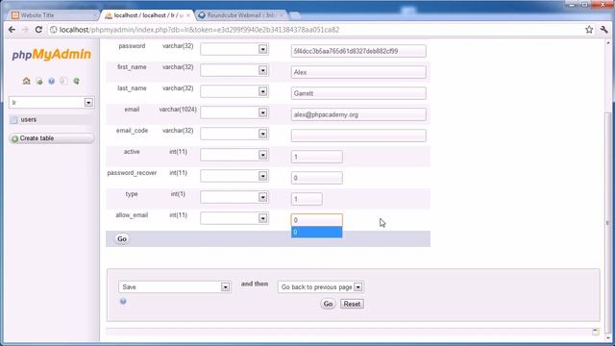This screenshot has width=615, height=346.
Task: Switch to the Website Title tab
Action: coord(51,15)
